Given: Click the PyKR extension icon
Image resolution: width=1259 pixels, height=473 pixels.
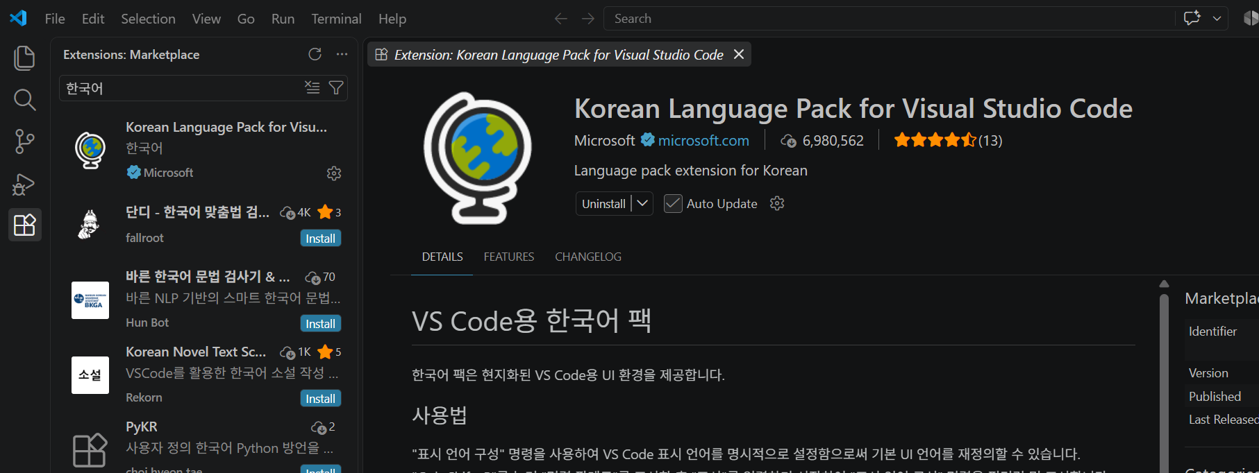Looking at the screenshot, I should pos(90,450).
